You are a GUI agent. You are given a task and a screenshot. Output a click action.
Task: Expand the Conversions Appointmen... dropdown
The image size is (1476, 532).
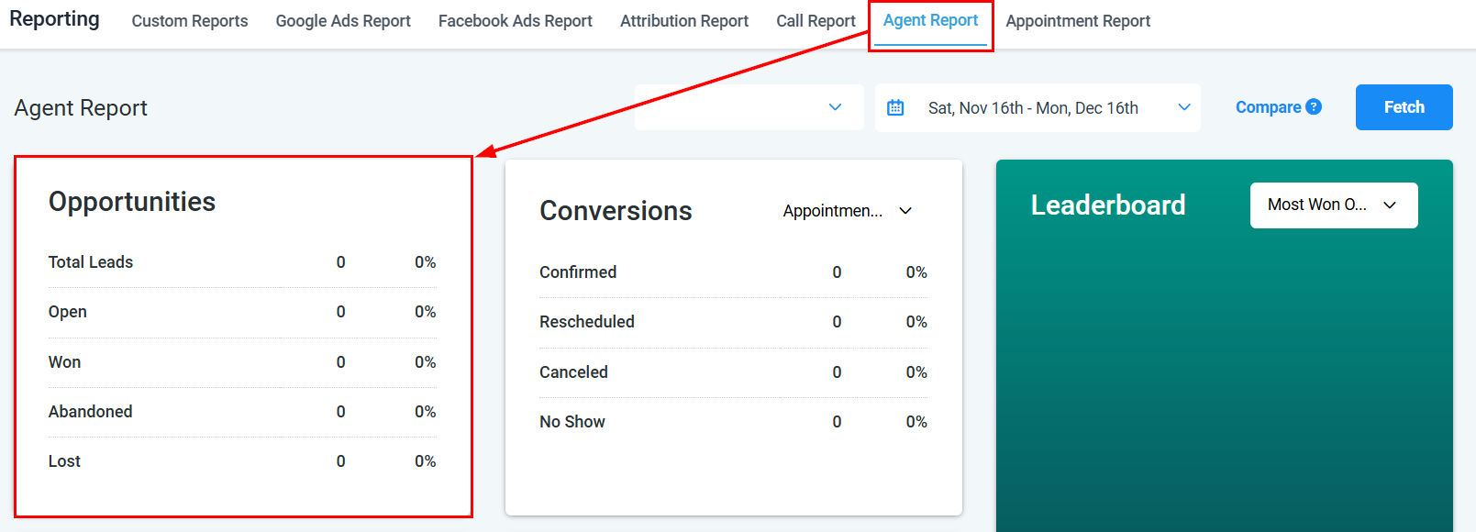click(848, 211)
